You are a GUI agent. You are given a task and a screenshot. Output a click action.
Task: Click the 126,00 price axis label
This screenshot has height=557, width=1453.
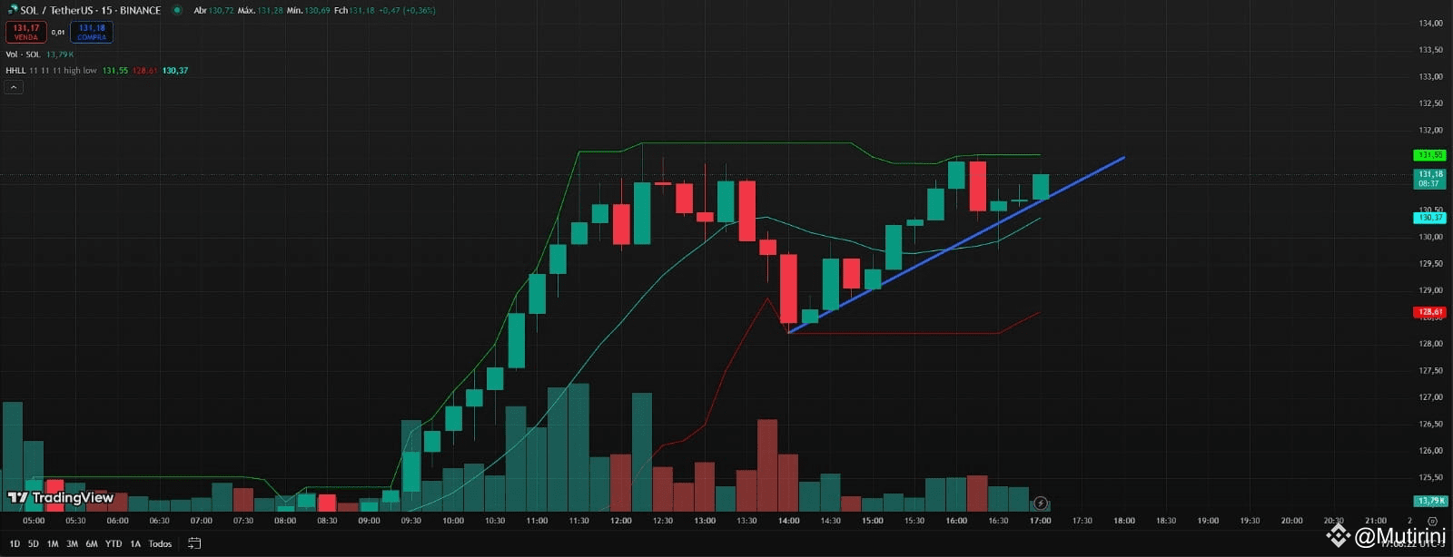(x=1430, y=451)
